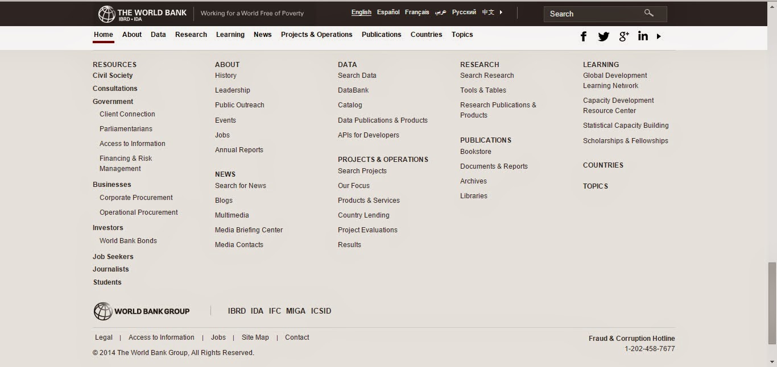Open the Client Connection link
This screenshot has height=367, width=777.
[127, 114]
